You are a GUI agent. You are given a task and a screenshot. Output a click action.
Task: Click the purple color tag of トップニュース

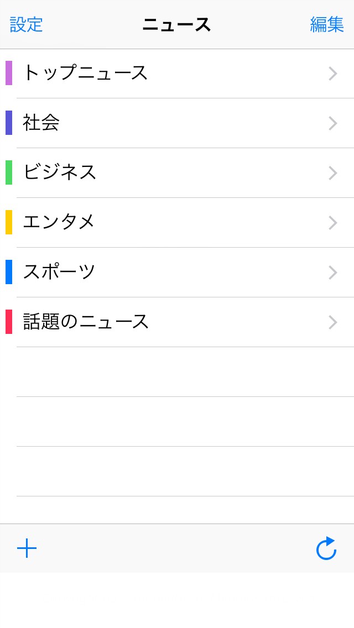[9, 73]
